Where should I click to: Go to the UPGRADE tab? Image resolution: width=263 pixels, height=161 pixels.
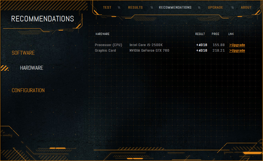tap(215, 7)
